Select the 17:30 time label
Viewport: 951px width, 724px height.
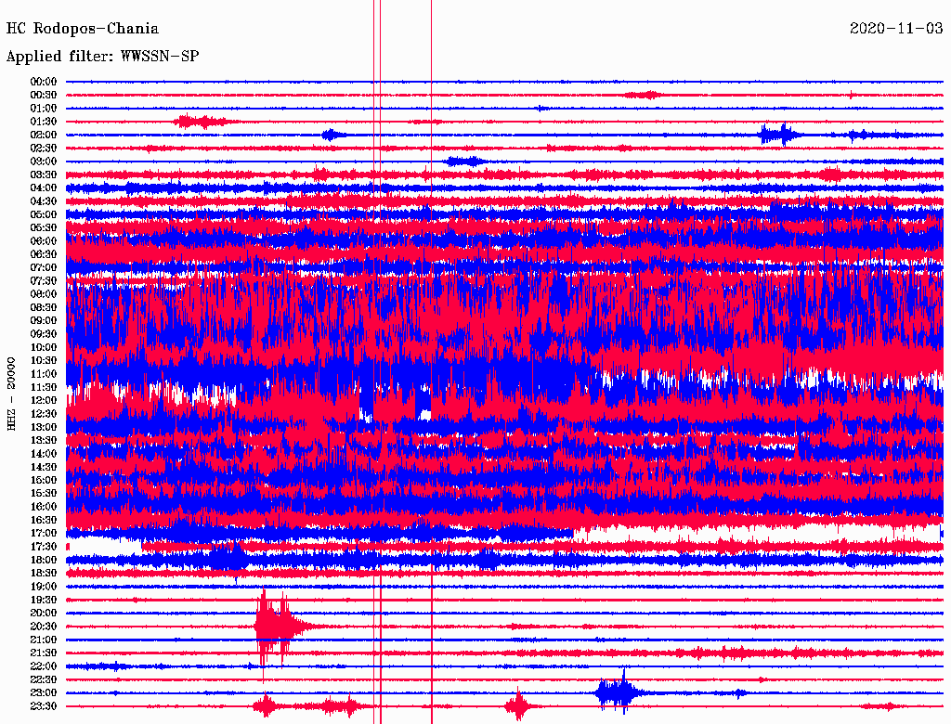[44, 547]
